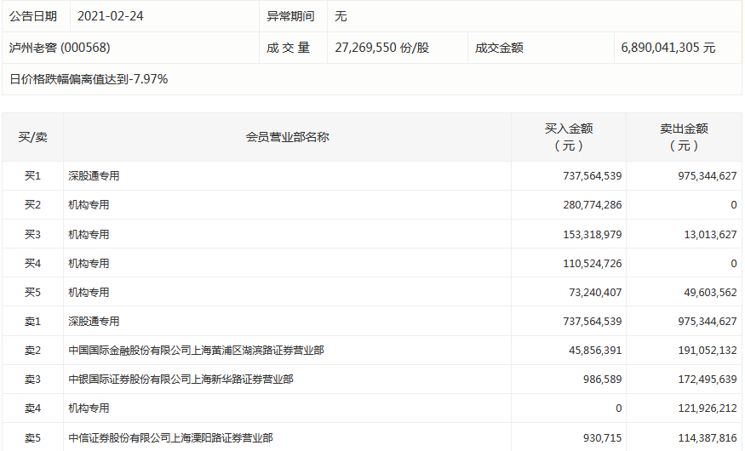This screenshot has height=451, width=745.
Task: Click the 日价格跌幅偏离值达到-7.97% notice text
Action: (x=89, y=79)
